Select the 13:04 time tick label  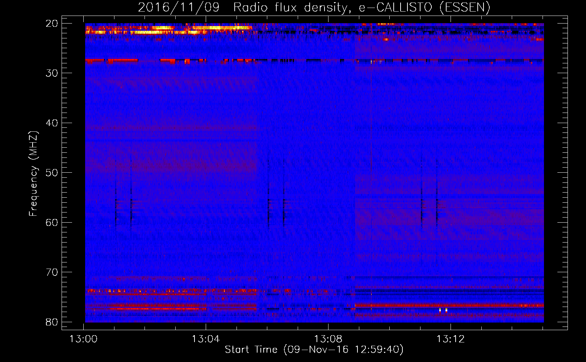[x=206, y=339]
